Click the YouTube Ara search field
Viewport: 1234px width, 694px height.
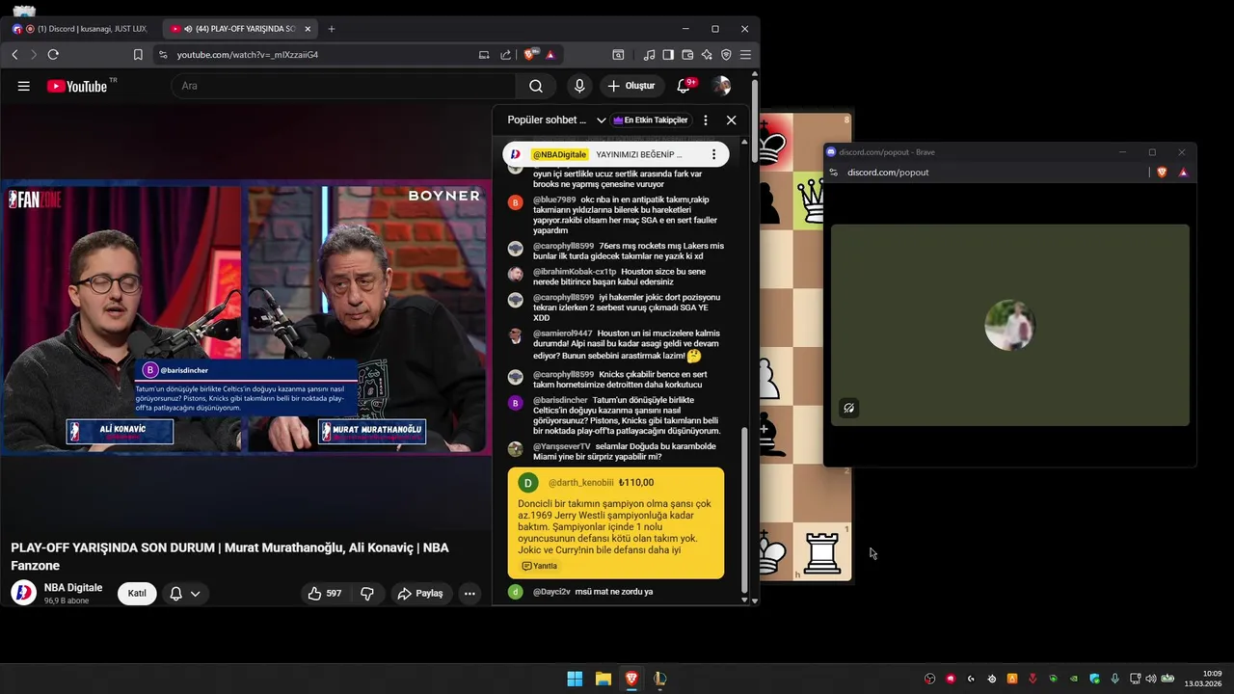coord(343,86)
